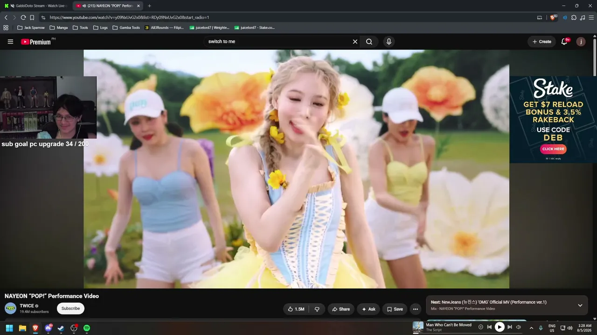The height and width of the screenshot is (335, 597).
Task: Open the TWICE channel avatar
Action: tap(10, 308)
